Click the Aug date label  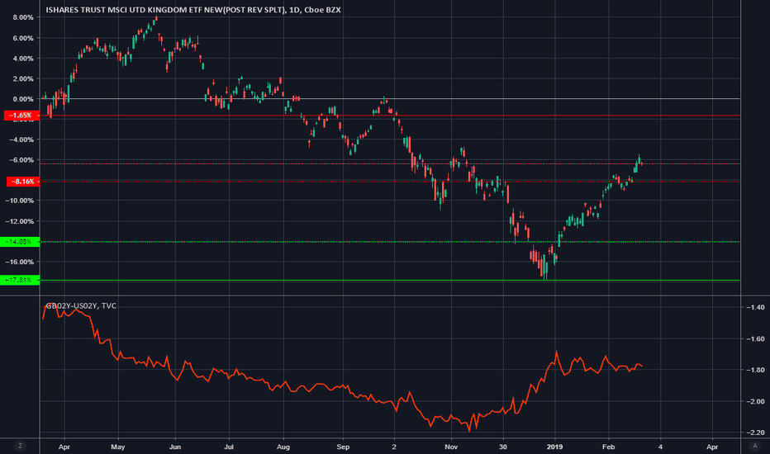(283, 447)
